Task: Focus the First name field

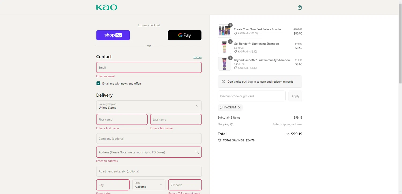Action: (122, 119)
